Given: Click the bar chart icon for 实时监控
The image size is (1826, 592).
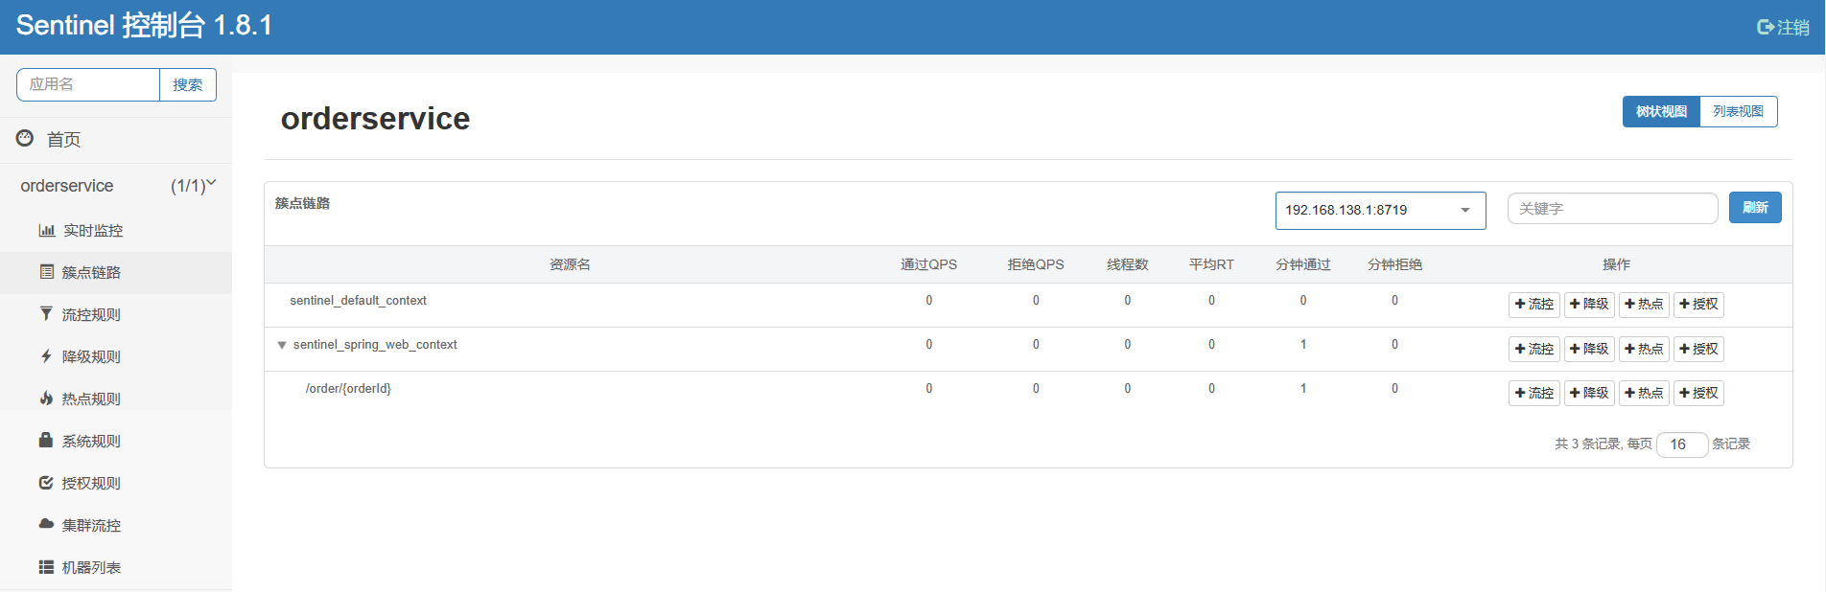Looking at the screenshot, I should click(x=46, y=230).
